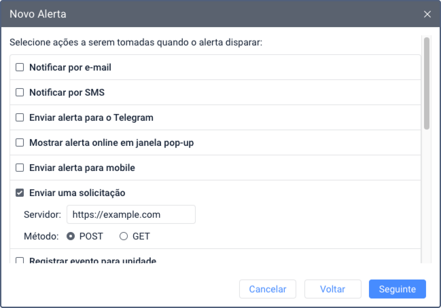Click the 'GET' label text
441x308 pixels.
pyautogui.click(x=141, y=237)
